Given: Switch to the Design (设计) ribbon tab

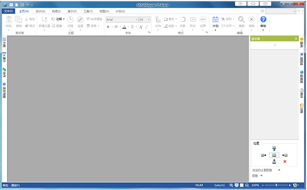Looking at the screenshot, I should pos(40,11).
